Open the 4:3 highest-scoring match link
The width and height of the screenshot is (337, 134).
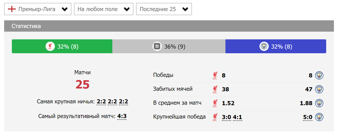click(x=122, y=116)
